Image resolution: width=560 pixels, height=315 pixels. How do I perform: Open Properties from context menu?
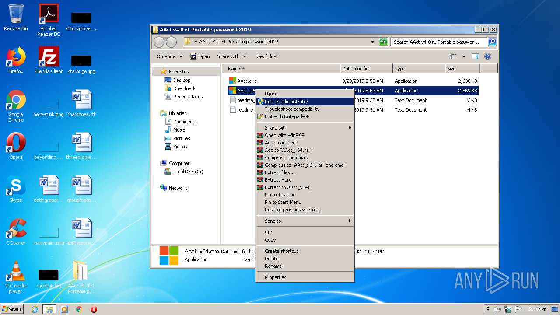(x=305, y=277)
